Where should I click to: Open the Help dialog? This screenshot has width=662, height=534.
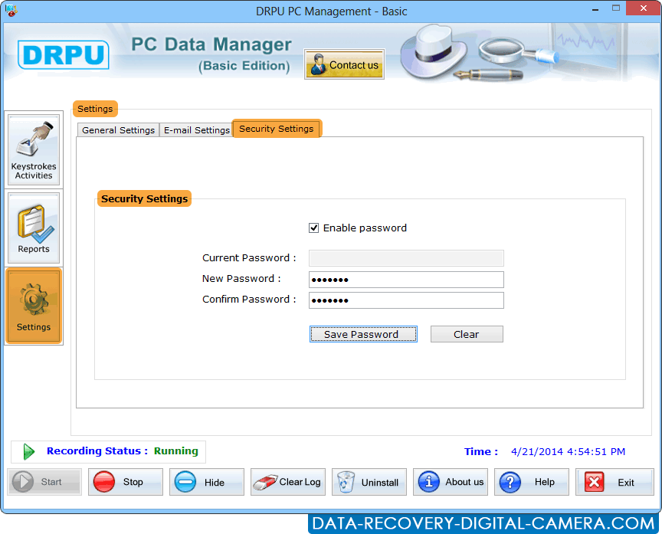[532, 482]
